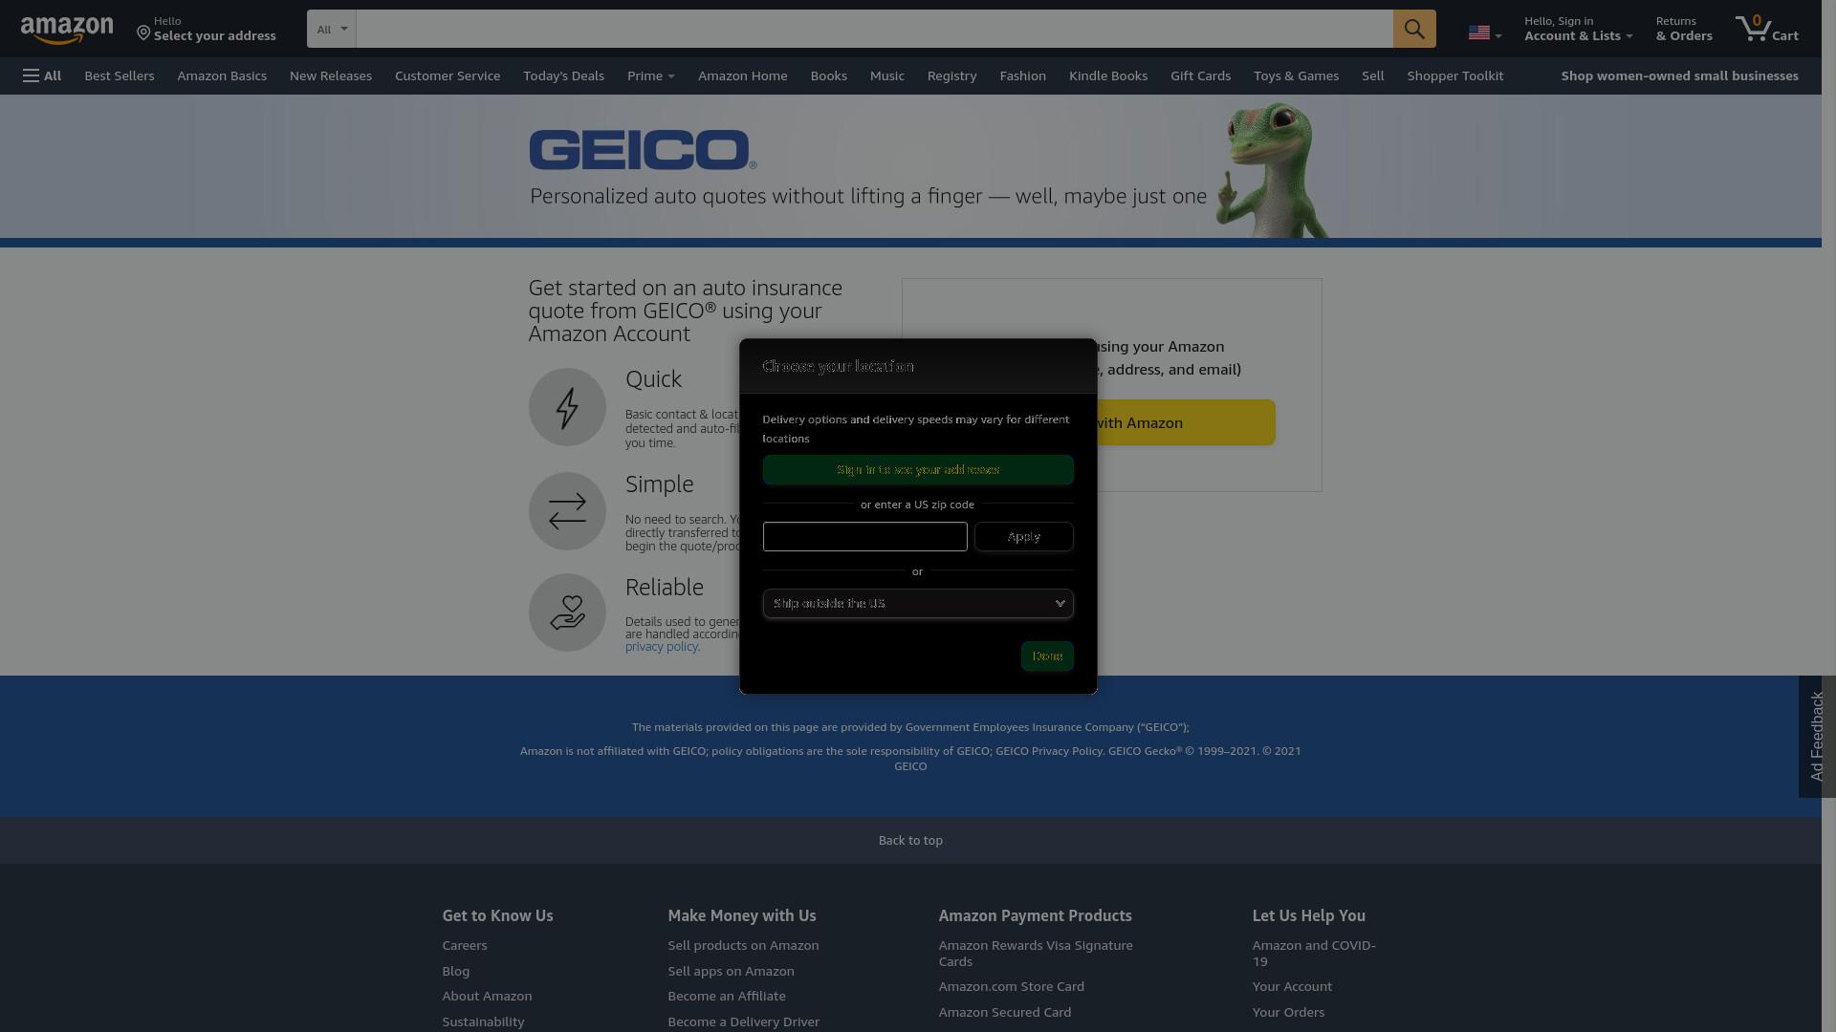
Task: Open Books in navigation bar
Action: point(829,75)
